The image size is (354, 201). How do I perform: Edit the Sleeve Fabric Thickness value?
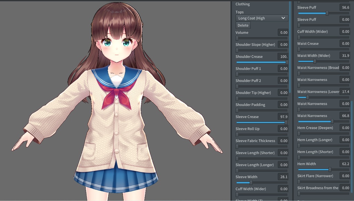tap(284, 141)
